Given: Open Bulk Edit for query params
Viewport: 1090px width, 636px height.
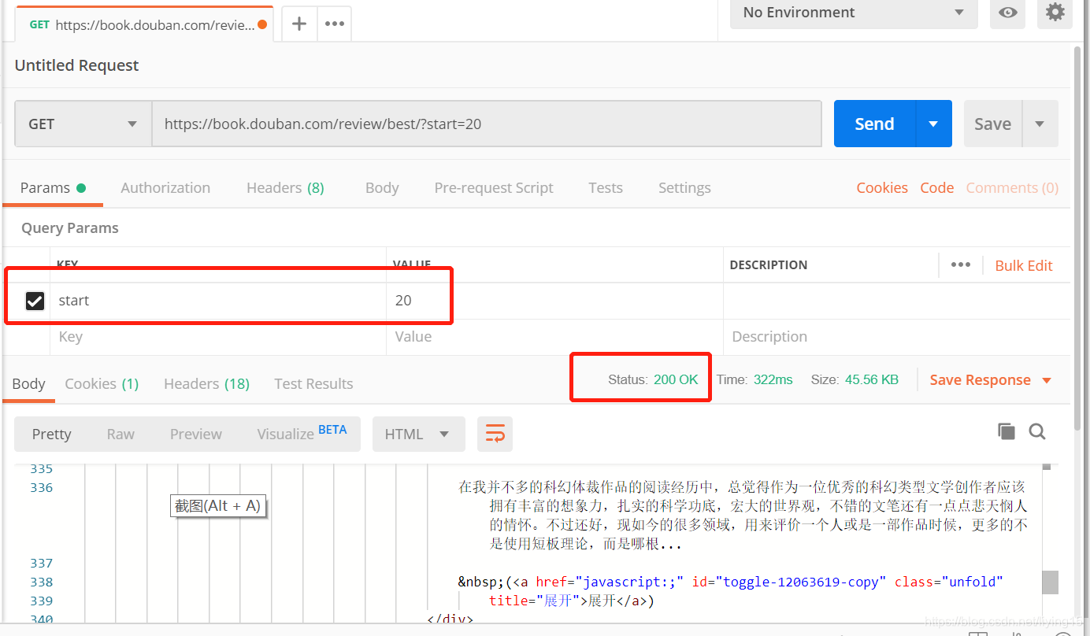Looking at the screenshot, I should point(1024,265).
